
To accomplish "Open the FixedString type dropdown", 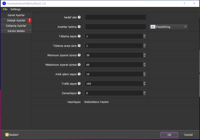I will point(169,27).
